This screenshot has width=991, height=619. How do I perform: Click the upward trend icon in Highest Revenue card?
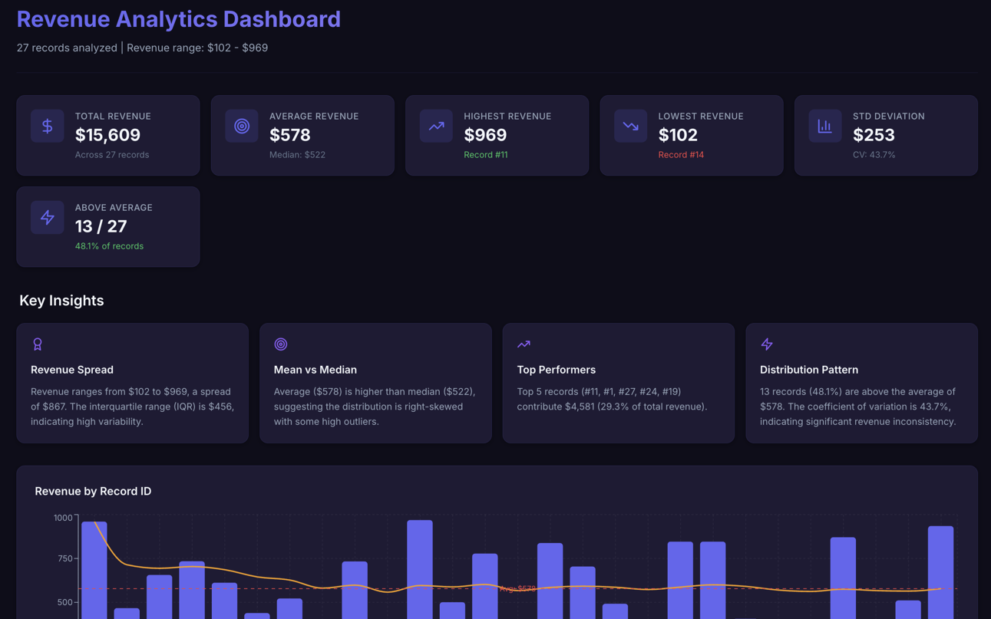pos(436,126)
